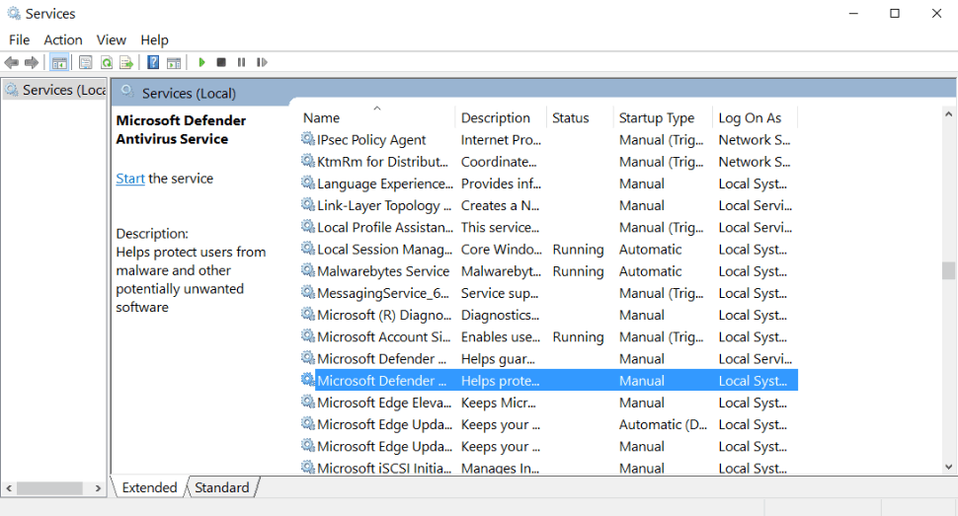Select the Microsoft Defender row described "Helps guar..."
The height and width of the screenshot is (516, 958).
(x=382, y=359)
